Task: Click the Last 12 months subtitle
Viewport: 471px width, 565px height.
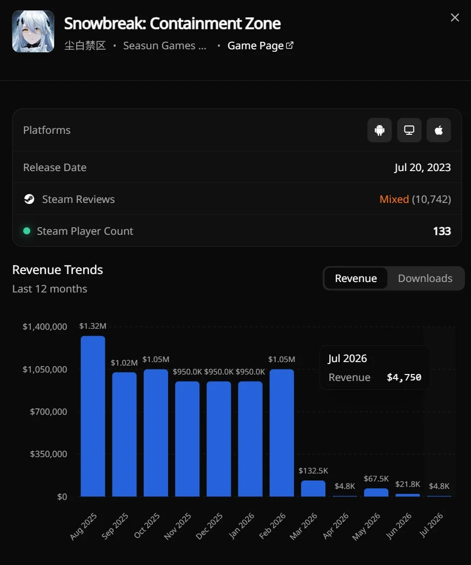Action: 50,289
